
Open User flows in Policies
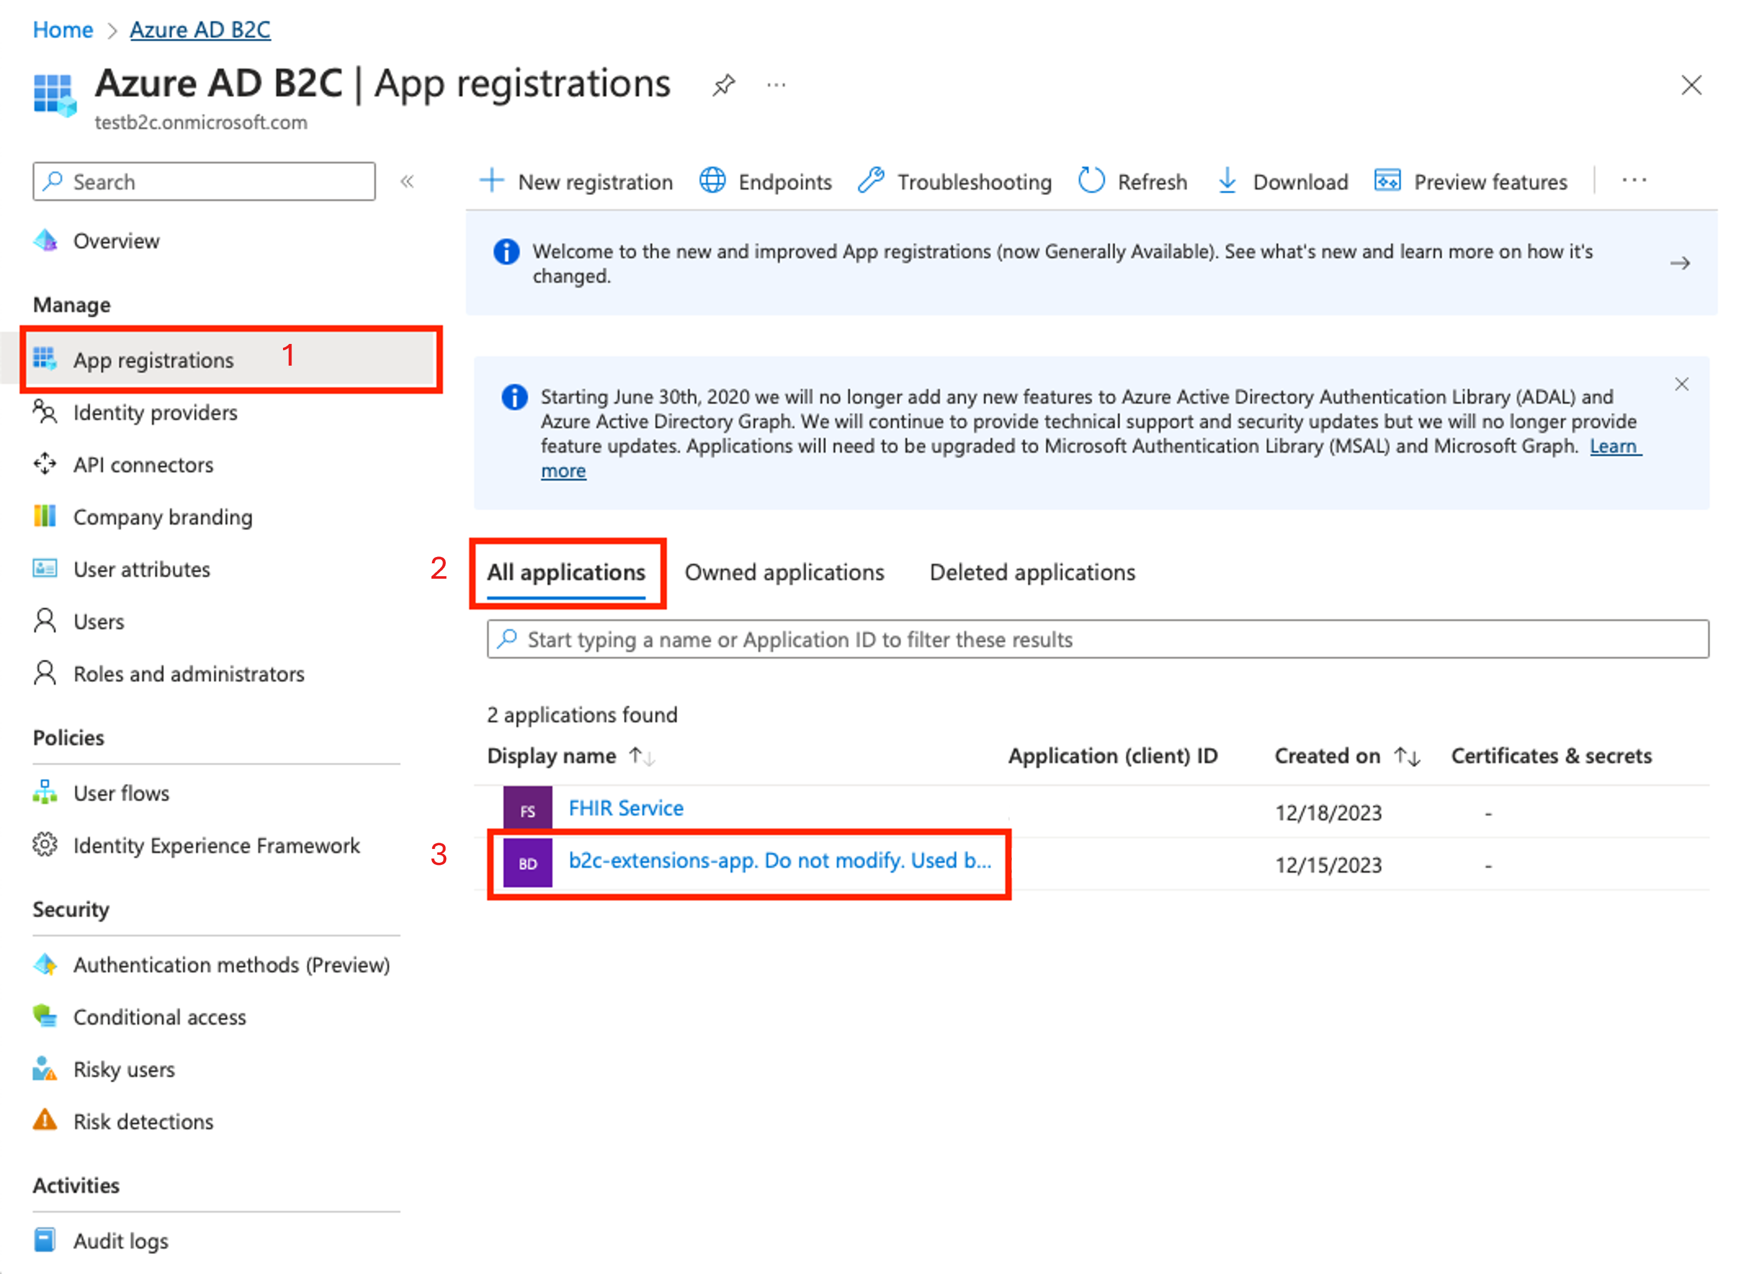121,793
